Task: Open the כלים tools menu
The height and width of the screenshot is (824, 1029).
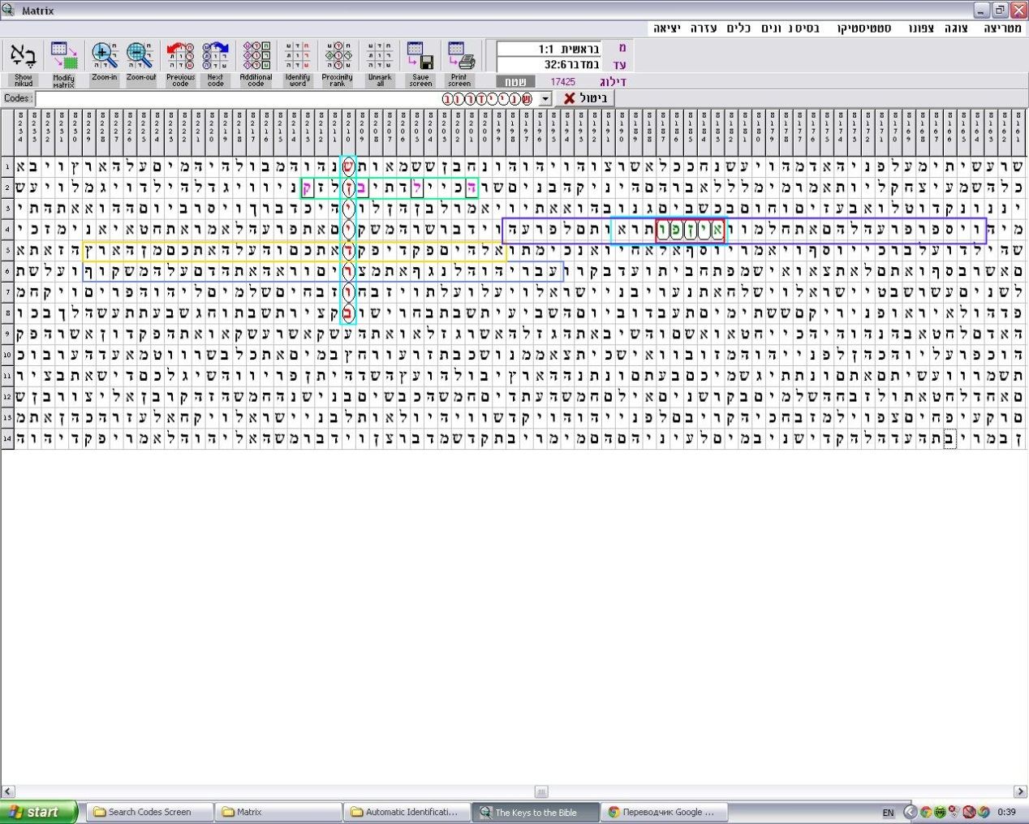Action: (x=738, y=28)
